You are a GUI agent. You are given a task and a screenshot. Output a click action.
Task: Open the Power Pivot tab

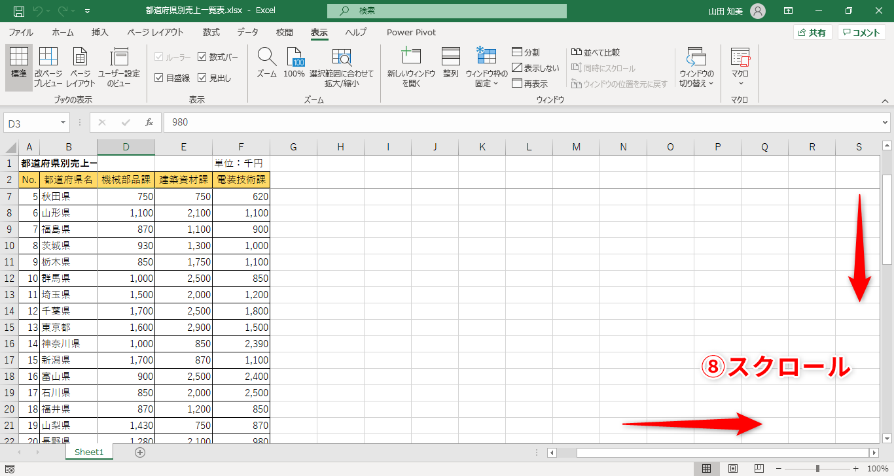pyautogui.click(x=411, y=32)
